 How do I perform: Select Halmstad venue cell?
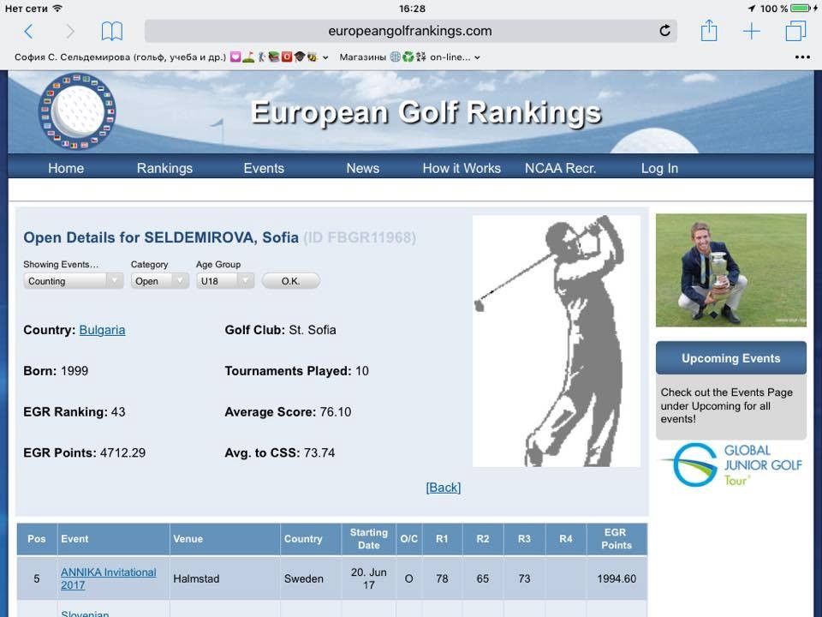coord(225,578)
